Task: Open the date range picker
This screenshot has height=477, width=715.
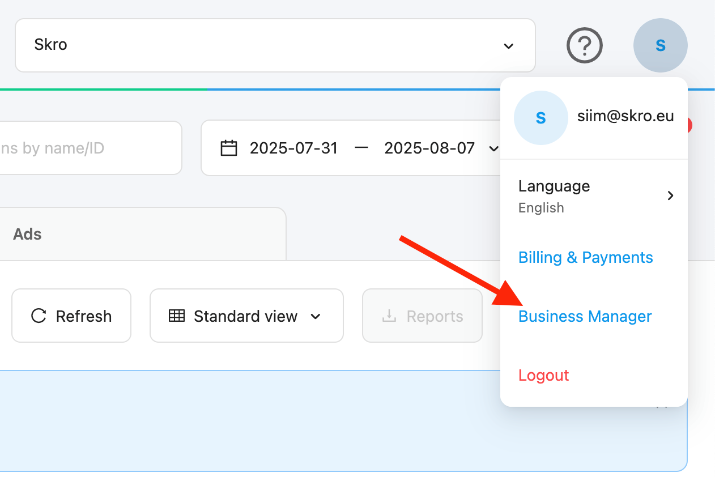Action: click(x=351, y=148)
